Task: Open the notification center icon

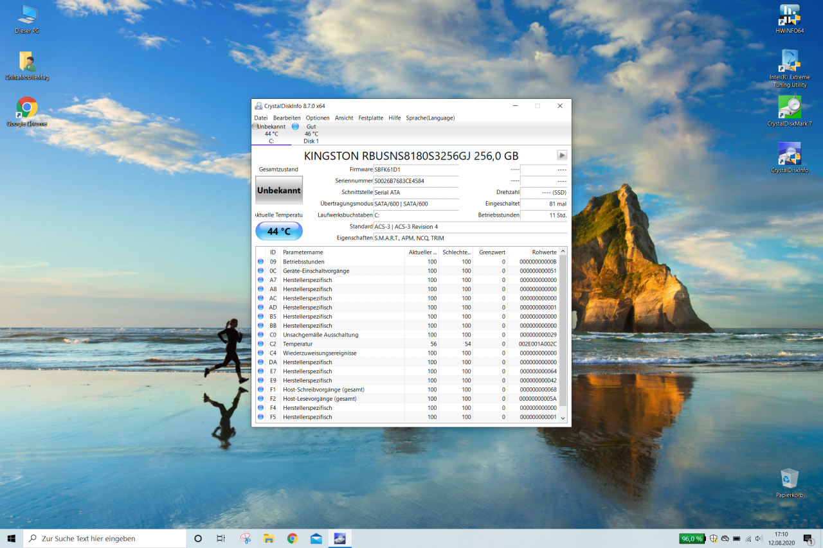Action: pyautogui.click(x=808, y=538)
